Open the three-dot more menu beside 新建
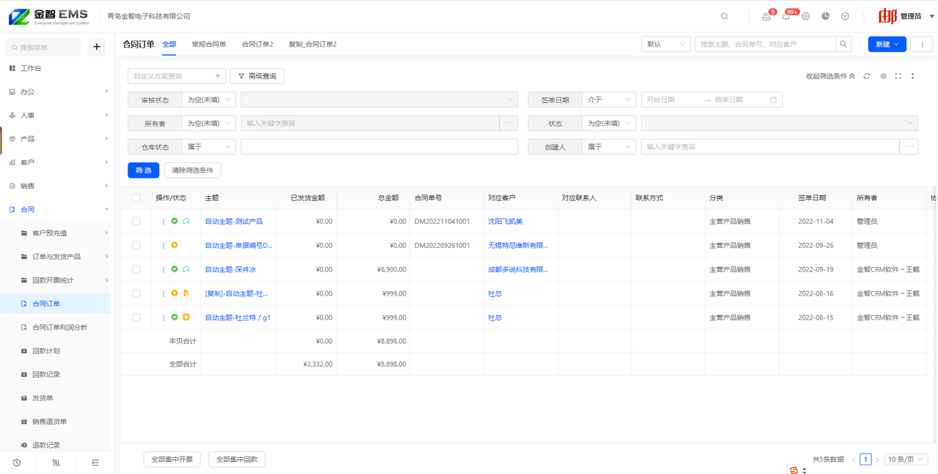 tap(922, 44)
